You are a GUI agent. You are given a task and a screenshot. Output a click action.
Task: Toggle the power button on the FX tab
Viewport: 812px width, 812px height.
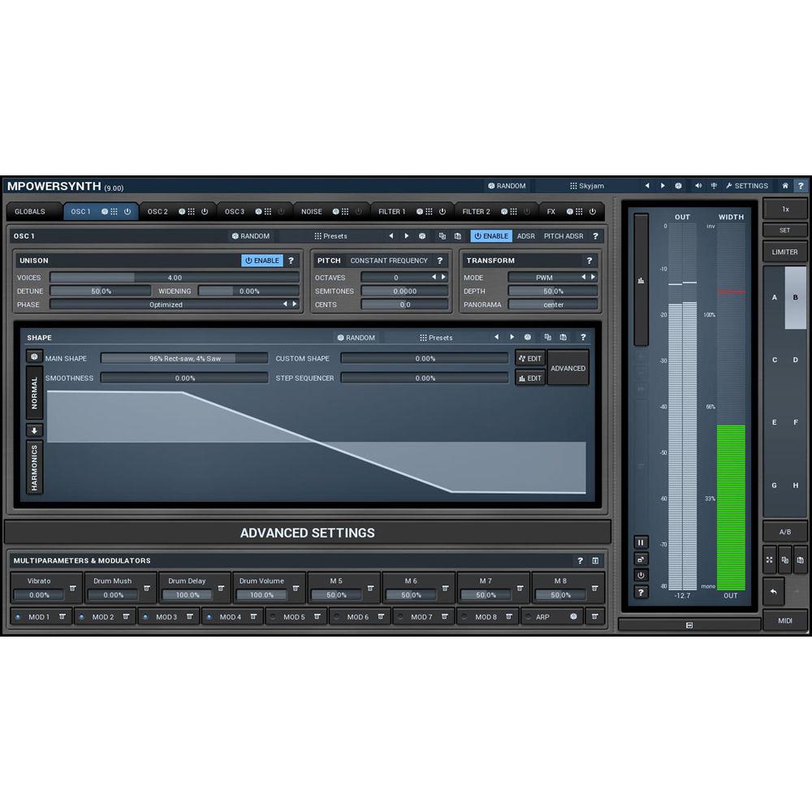pos(594,211)
